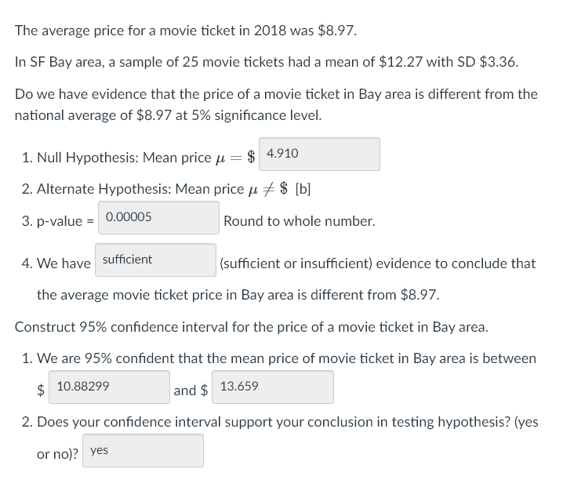Click the not-equal symbol in the Alternate Hypothesis
Image resolution: width=563 pixels, height=487 pixels.
(x=268, y=188)
